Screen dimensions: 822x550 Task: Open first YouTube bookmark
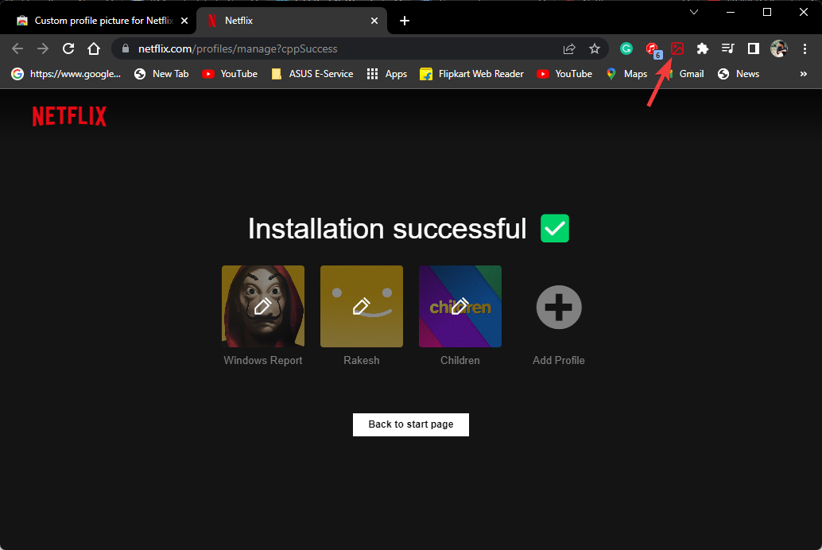(230, 74)
